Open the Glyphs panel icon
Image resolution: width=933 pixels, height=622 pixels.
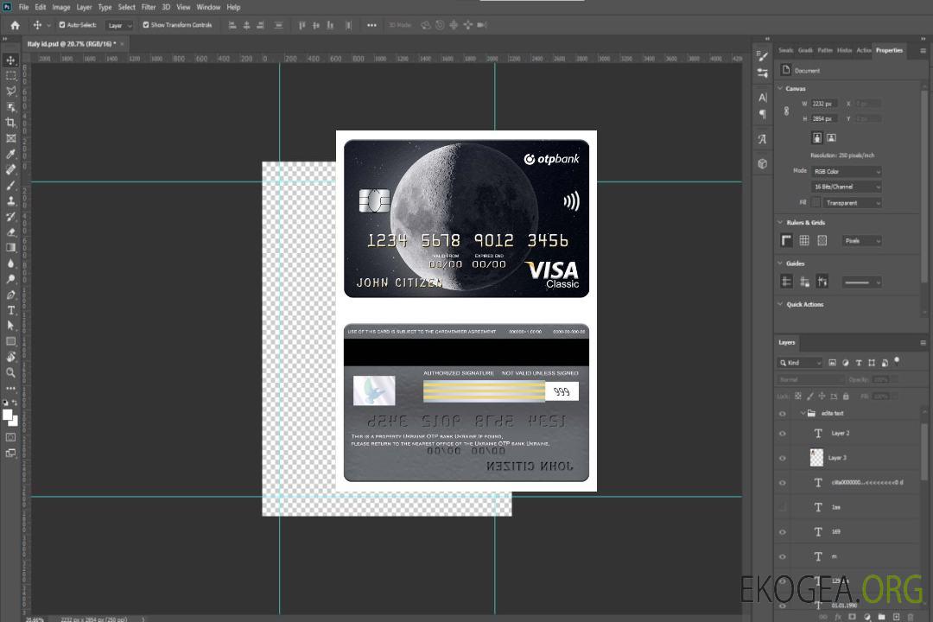click(x=763, y=139)
